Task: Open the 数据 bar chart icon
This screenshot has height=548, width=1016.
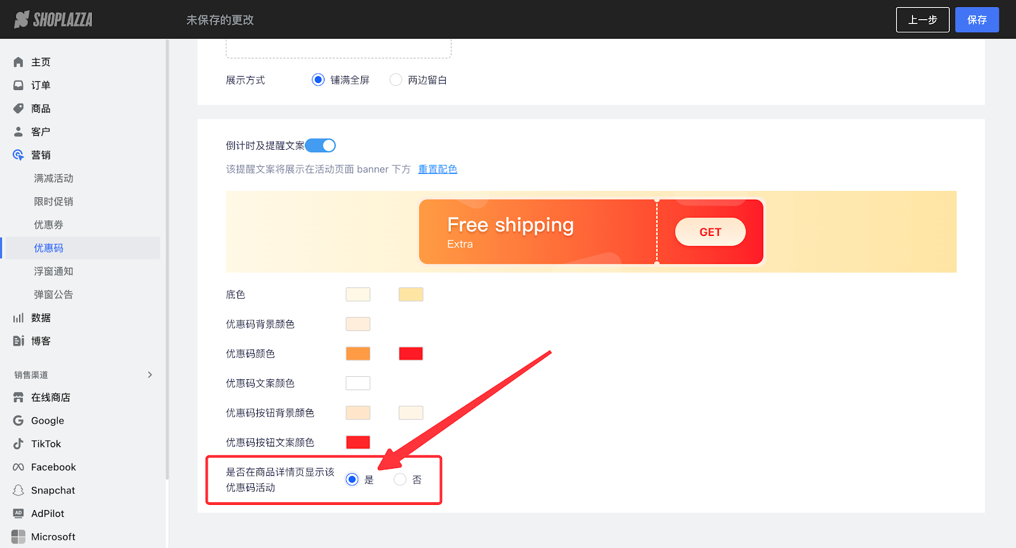Action: pos(18,318)
